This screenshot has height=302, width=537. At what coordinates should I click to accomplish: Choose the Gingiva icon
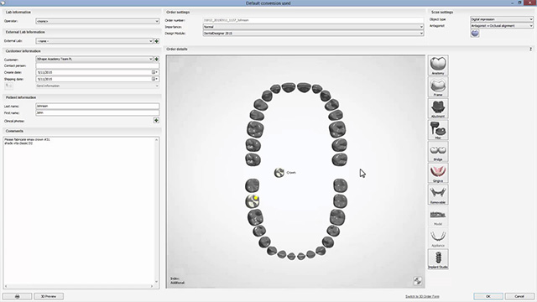pos(438,173)
